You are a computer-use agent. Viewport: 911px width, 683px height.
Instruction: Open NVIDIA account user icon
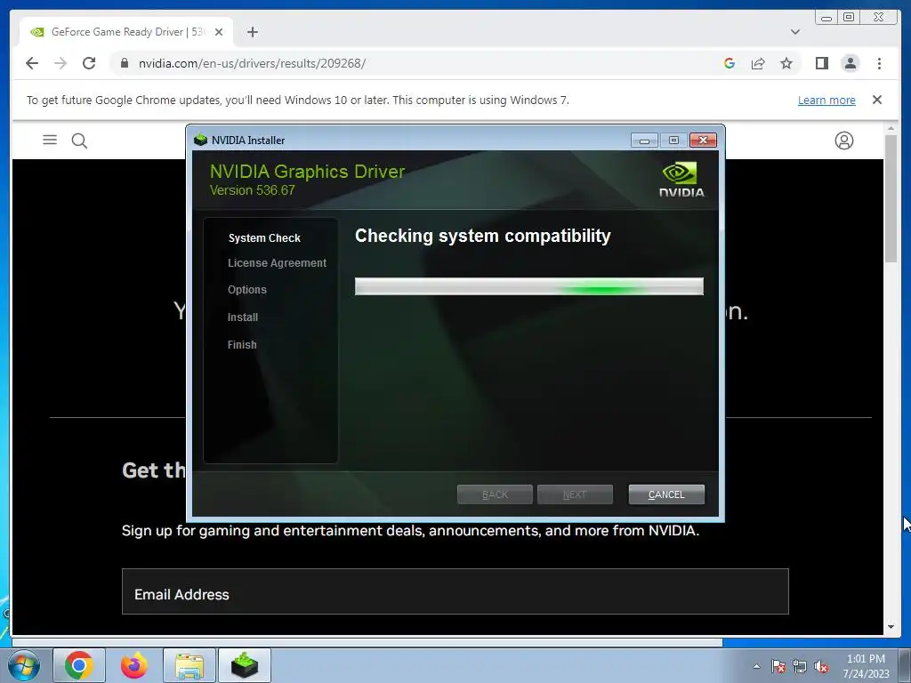coord(843,141)
